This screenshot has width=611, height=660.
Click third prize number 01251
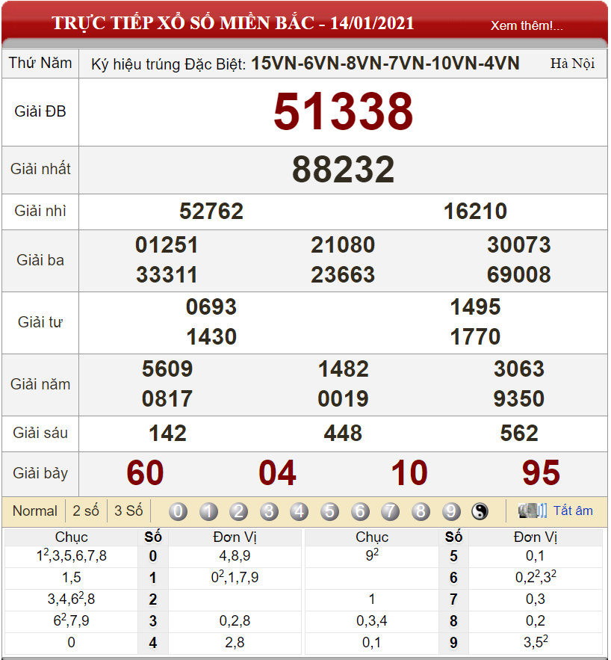coord(167,245)
